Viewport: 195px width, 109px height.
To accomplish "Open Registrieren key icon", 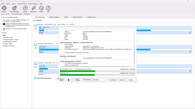I will click(x=34, y=9).
